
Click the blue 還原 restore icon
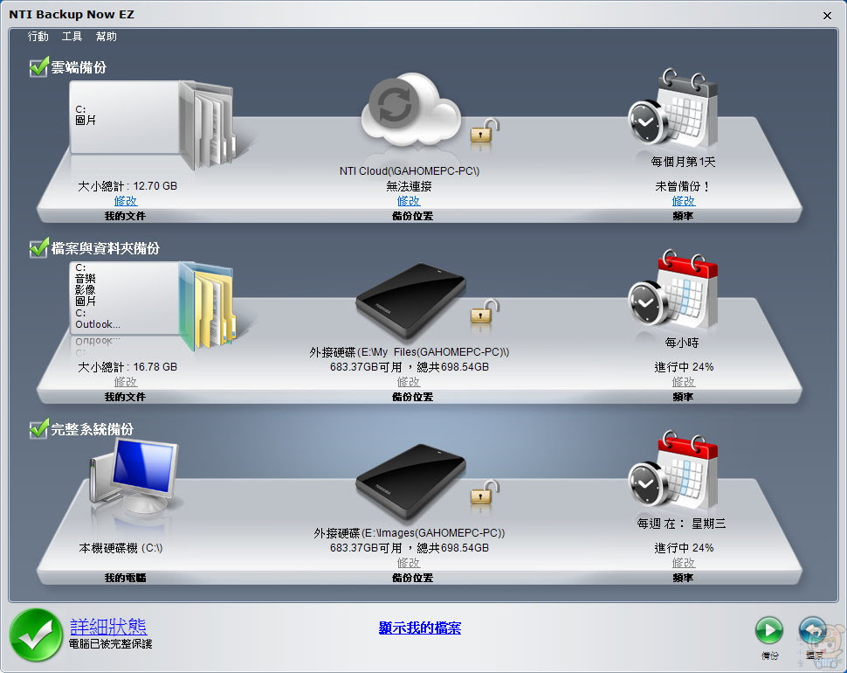814,631
